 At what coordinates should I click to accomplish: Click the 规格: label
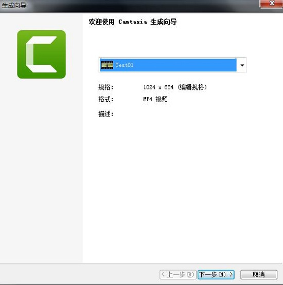tap(106, 87)
